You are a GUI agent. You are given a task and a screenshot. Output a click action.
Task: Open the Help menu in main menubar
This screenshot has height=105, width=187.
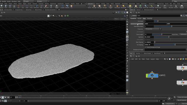point(19,1)
